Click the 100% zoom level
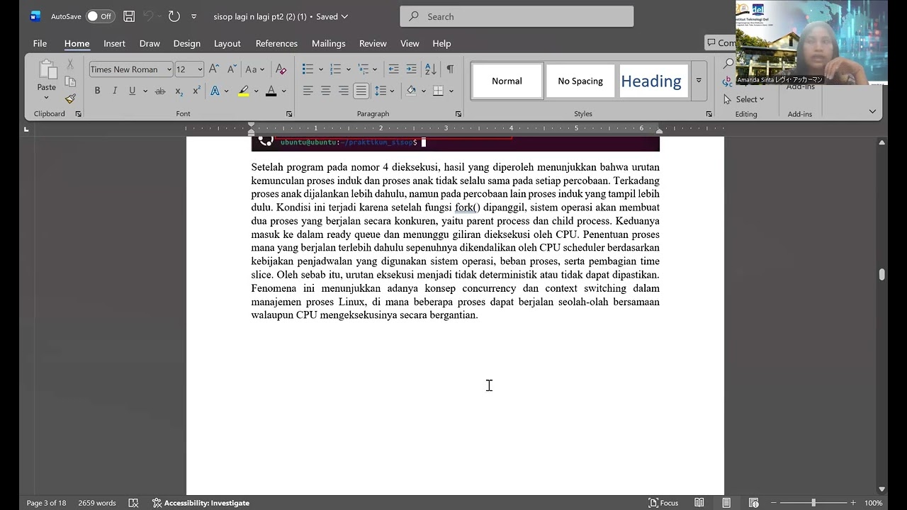The image size is (907, 510). coord(873,503)
